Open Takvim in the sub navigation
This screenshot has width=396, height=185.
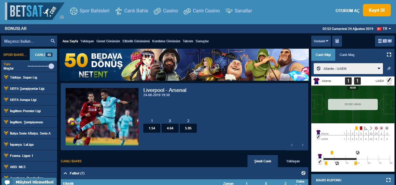click(188, 41)
